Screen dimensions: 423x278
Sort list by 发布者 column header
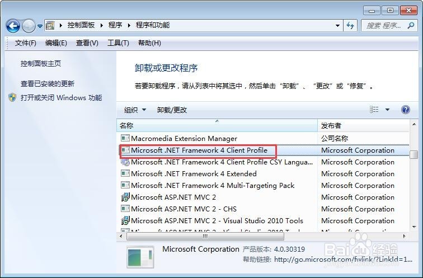pyautogui.click(x=363, y=125)
